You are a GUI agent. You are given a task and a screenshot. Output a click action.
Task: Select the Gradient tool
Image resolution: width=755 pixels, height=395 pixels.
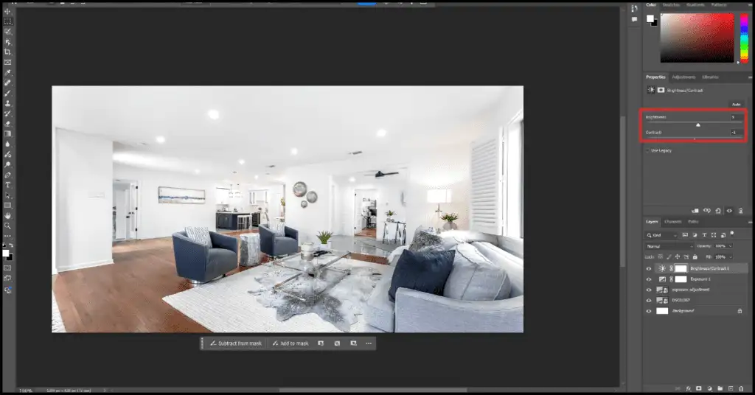tap(7, 133)
